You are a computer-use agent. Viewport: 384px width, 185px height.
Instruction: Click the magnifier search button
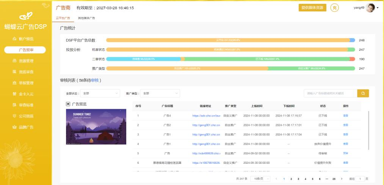[x=363, y=93]
